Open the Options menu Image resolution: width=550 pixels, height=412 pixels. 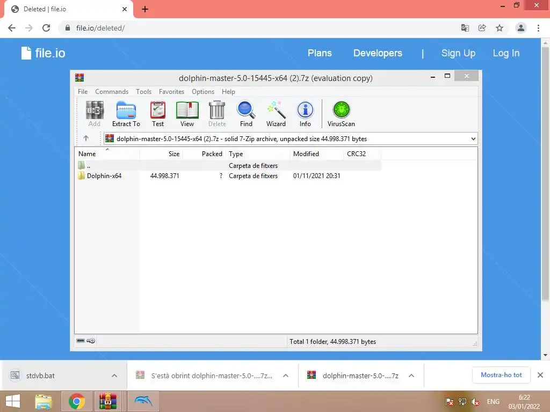(x=202, y=91)
